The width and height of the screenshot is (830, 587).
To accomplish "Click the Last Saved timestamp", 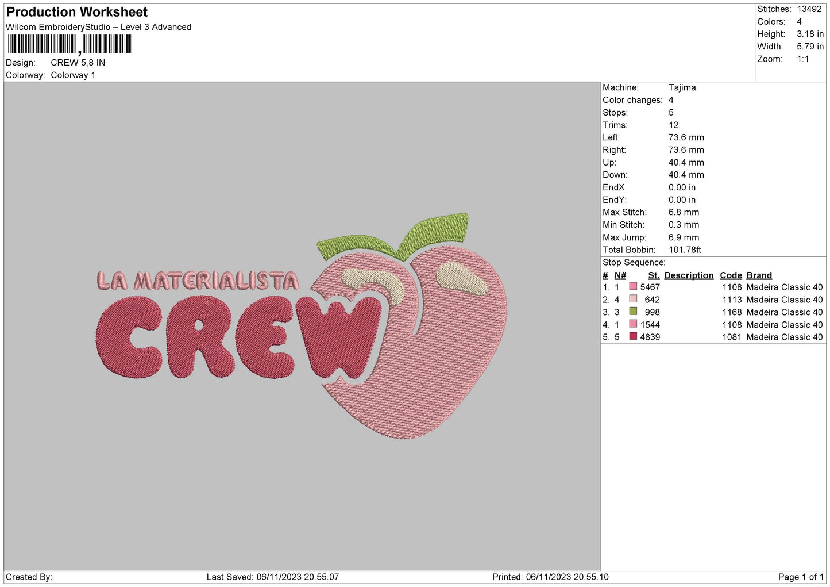I will point(273,577).
